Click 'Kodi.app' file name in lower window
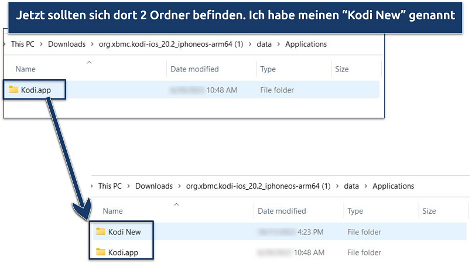The width and height of the screenshot is (472, 263). 123,252
